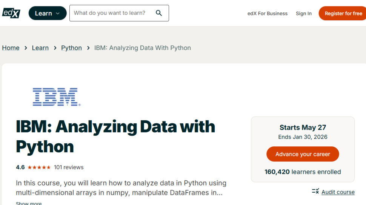The height and width of the screenshot is (205, 366).
Task: Click the 'Starts May 27' text
Action: 303,128
